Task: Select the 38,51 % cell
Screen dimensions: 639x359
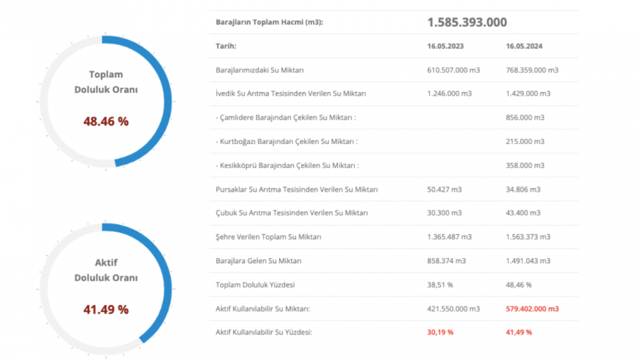Action: click(440, 285)
